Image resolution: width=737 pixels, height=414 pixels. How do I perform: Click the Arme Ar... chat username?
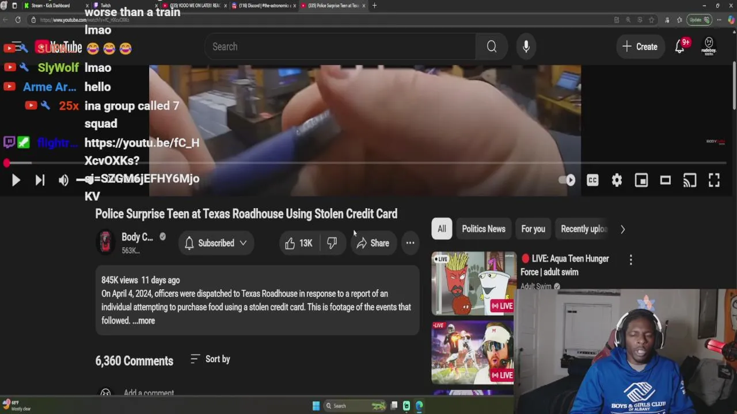[x=50, y=87]
